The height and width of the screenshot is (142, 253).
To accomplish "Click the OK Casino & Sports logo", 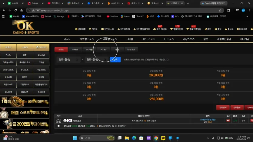I will pos(26,27).
